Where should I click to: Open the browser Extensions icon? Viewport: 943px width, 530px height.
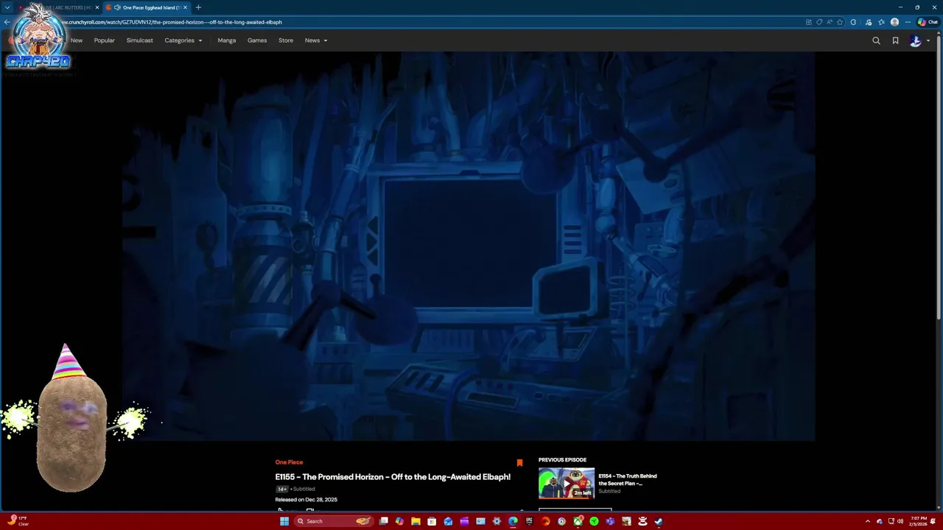853,22
